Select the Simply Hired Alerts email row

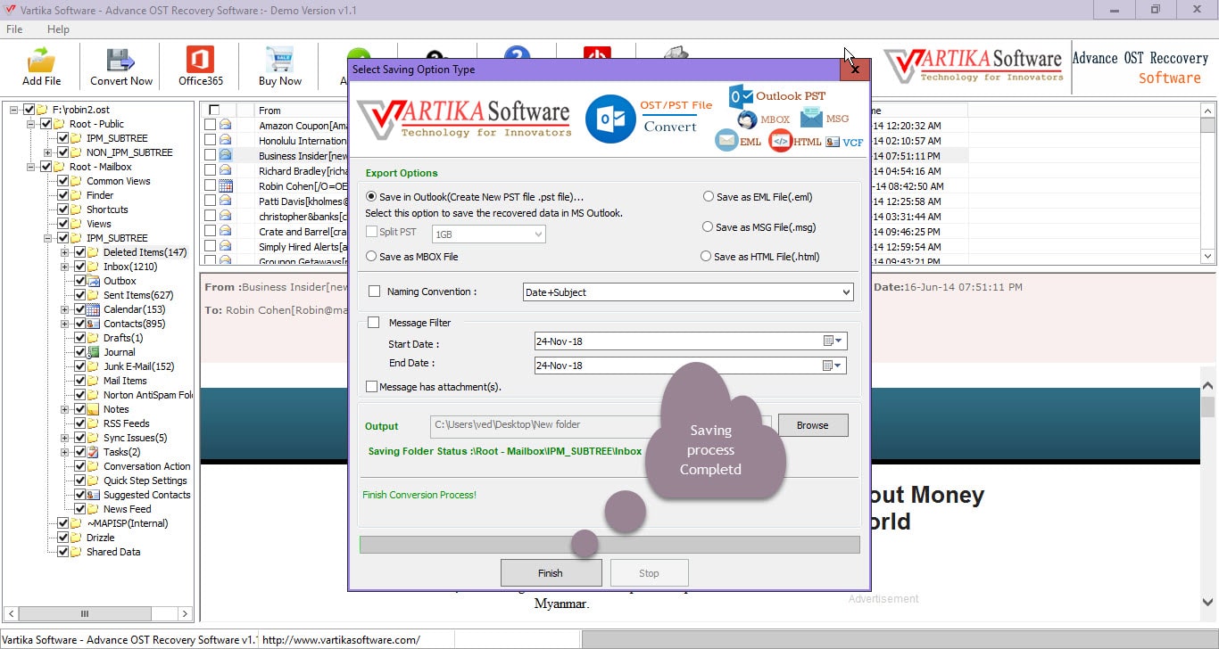[x=303, y=247]
